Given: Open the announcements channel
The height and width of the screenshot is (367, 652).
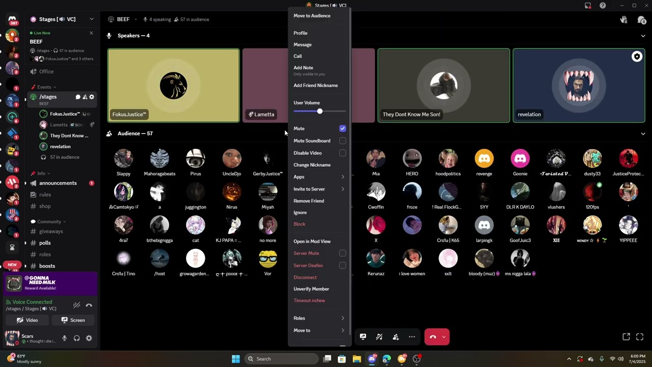Looking at the screenshot, I should 58,183.
